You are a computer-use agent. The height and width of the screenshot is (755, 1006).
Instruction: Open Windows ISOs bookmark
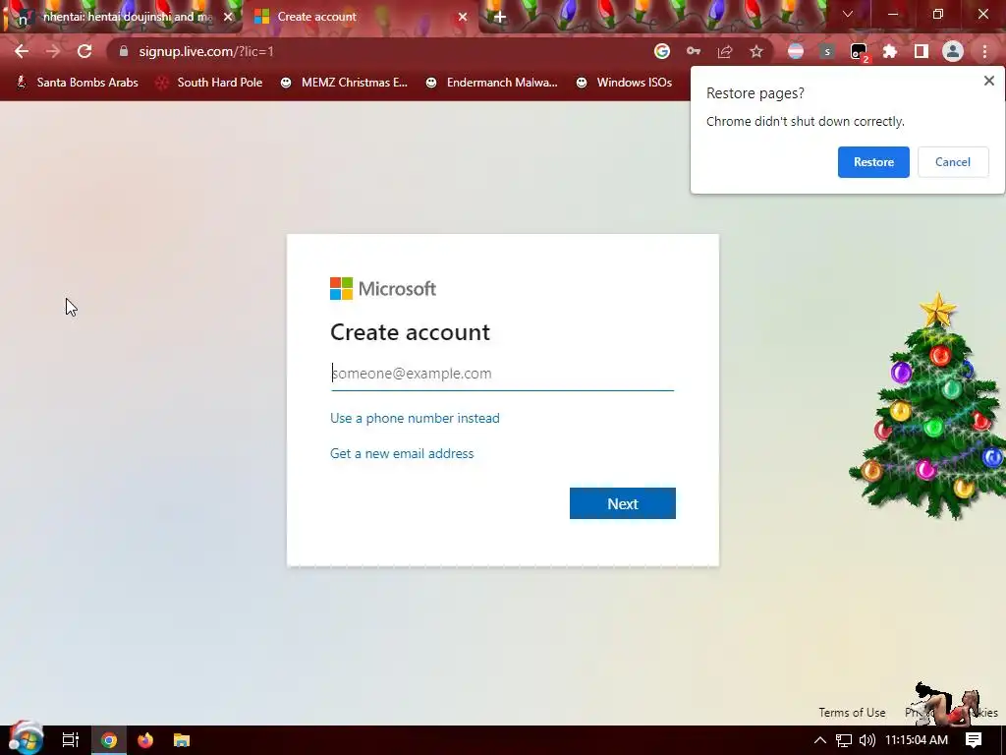tap(624, 83)
